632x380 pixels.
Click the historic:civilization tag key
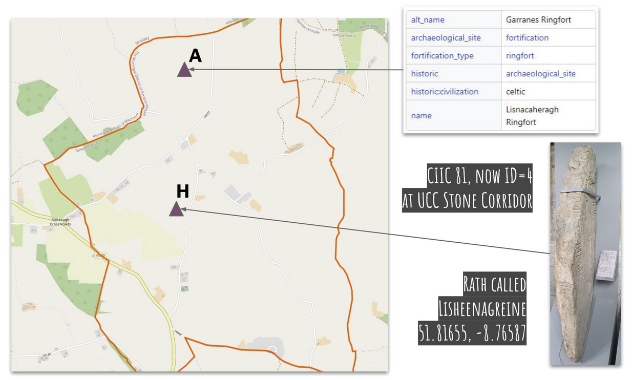445,92
